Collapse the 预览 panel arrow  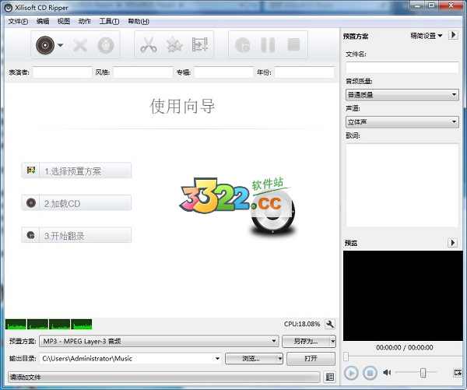tap(453, 243)
